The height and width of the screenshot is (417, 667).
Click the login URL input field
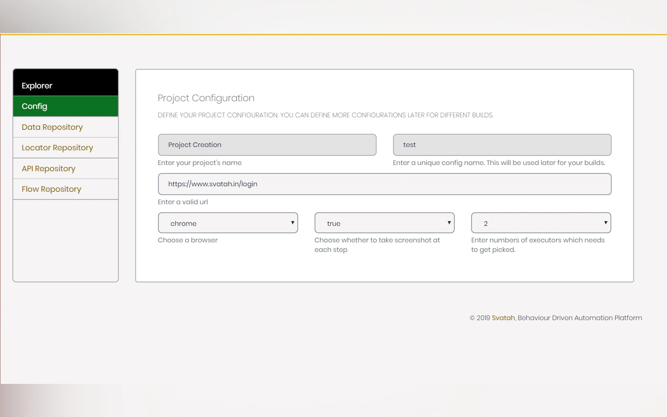pos(384,184)
